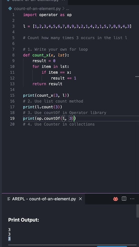Click comment '1. Write your own for loop'
Image resolution: width=139 pixels, height=247 pixels.
coord(55,49)
